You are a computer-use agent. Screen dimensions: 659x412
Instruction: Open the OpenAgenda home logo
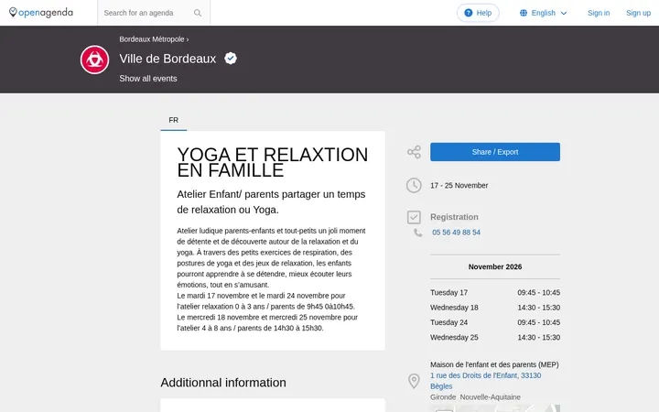point(41,13)
